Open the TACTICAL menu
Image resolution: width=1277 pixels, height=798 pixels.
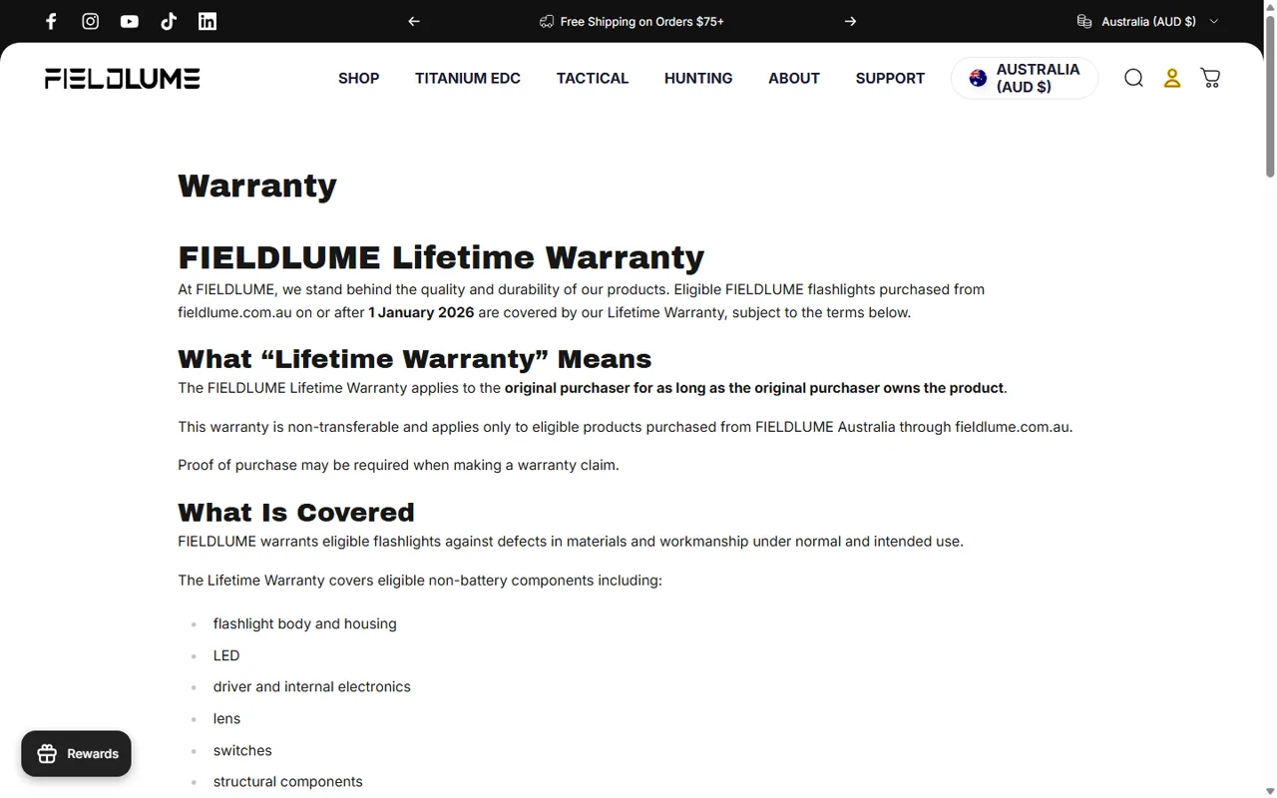click(x=593, y=78)
